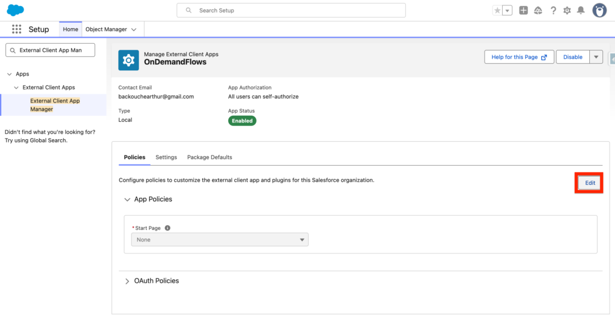
Task: Click the Search Setup field
Action: tap(291, 10)
